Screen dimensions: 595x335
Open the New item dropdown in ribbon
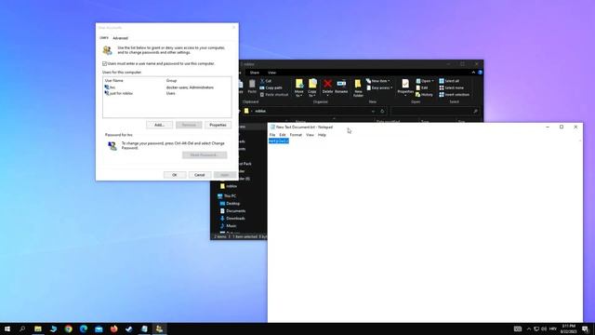[378, 81]
